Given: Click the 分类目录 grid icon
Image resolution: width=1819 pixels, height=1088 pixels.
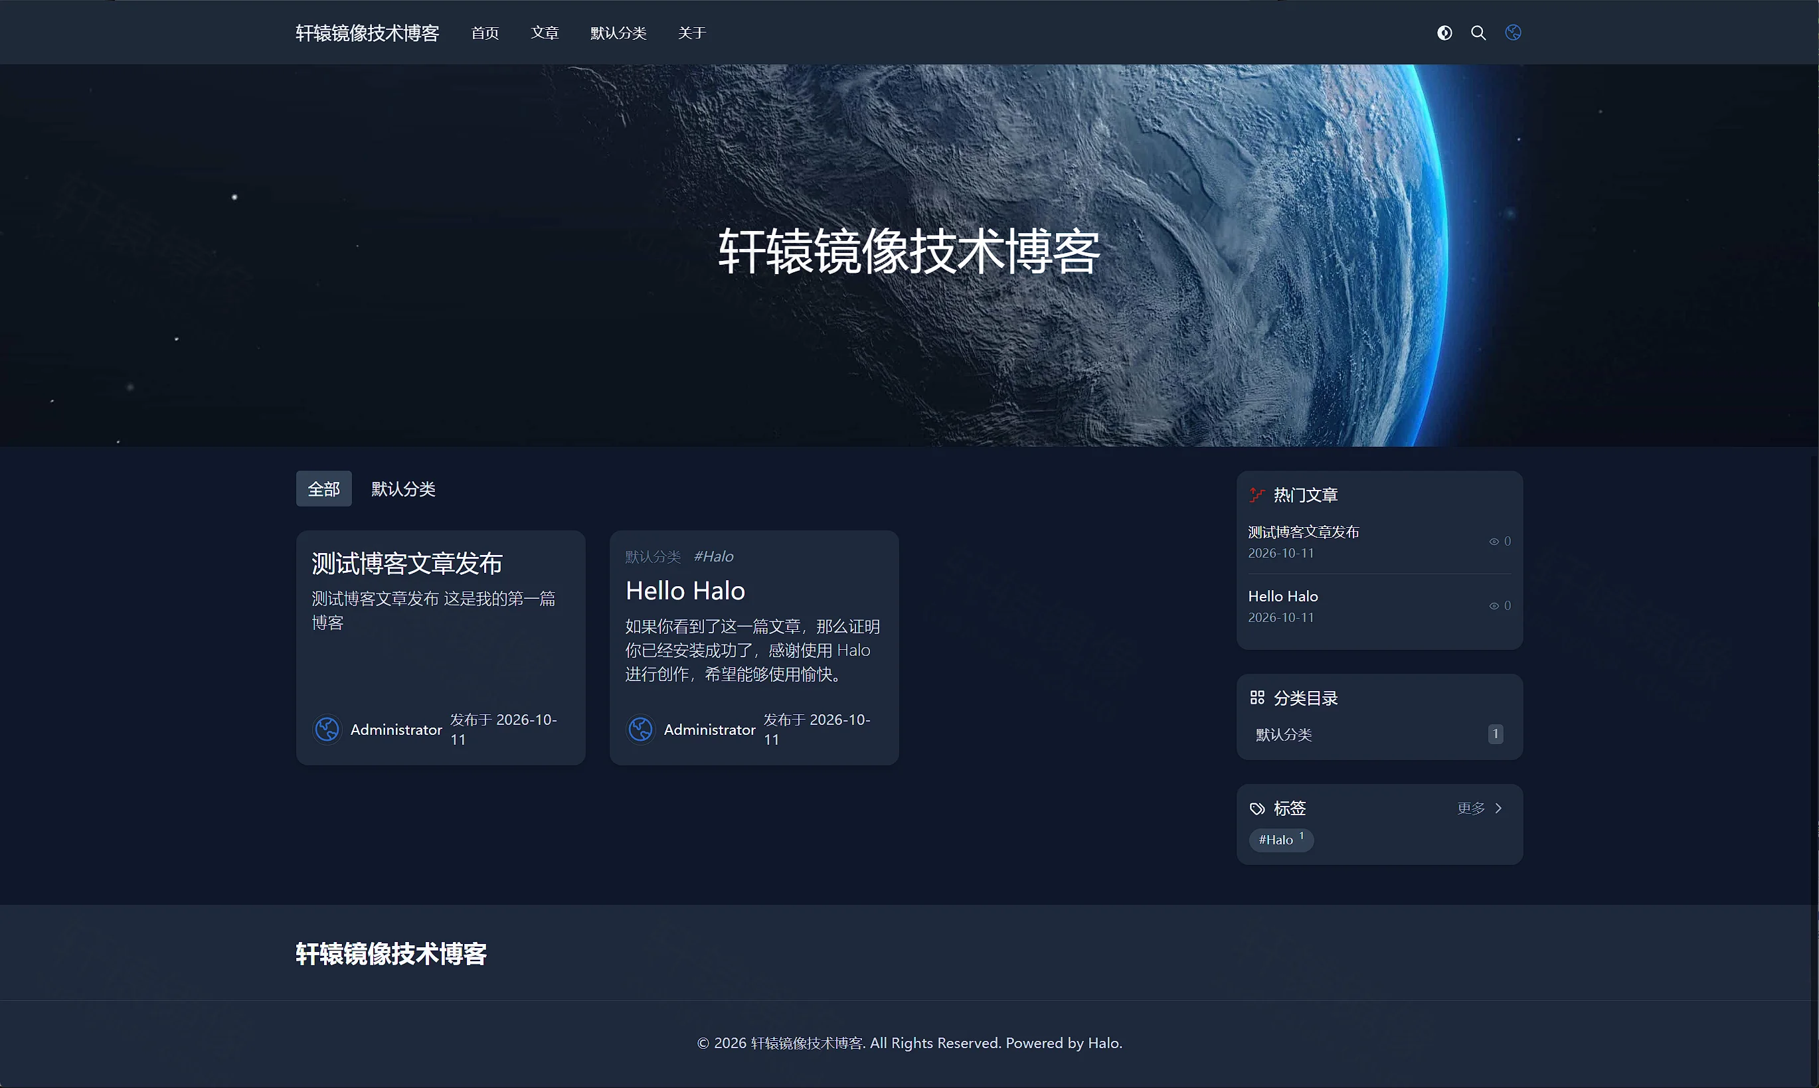Looking at the screenshot, I should (1257, 698).
